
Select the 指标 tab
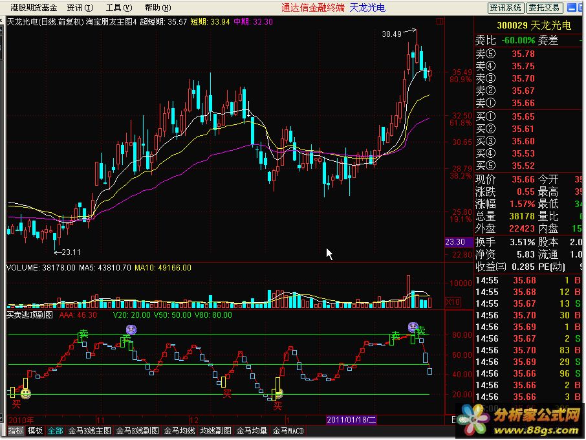16,431
